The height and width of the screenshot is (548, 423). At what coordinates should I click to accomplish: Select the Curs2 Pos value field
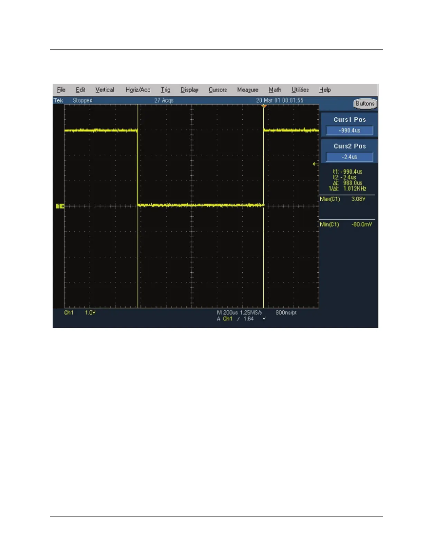tap(349, 157)
